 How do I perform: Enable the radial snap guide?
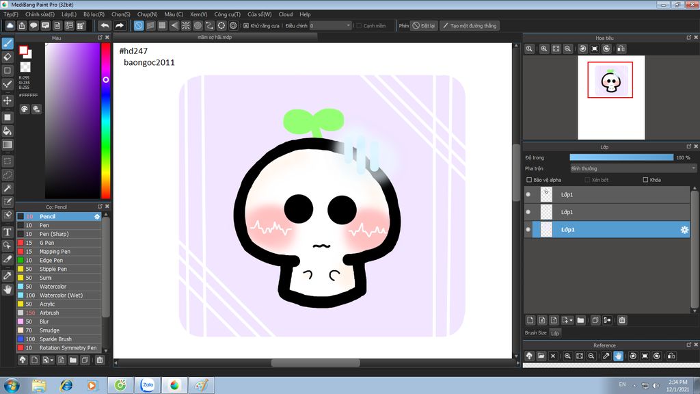pyautogui.click(x=186, y=25)
